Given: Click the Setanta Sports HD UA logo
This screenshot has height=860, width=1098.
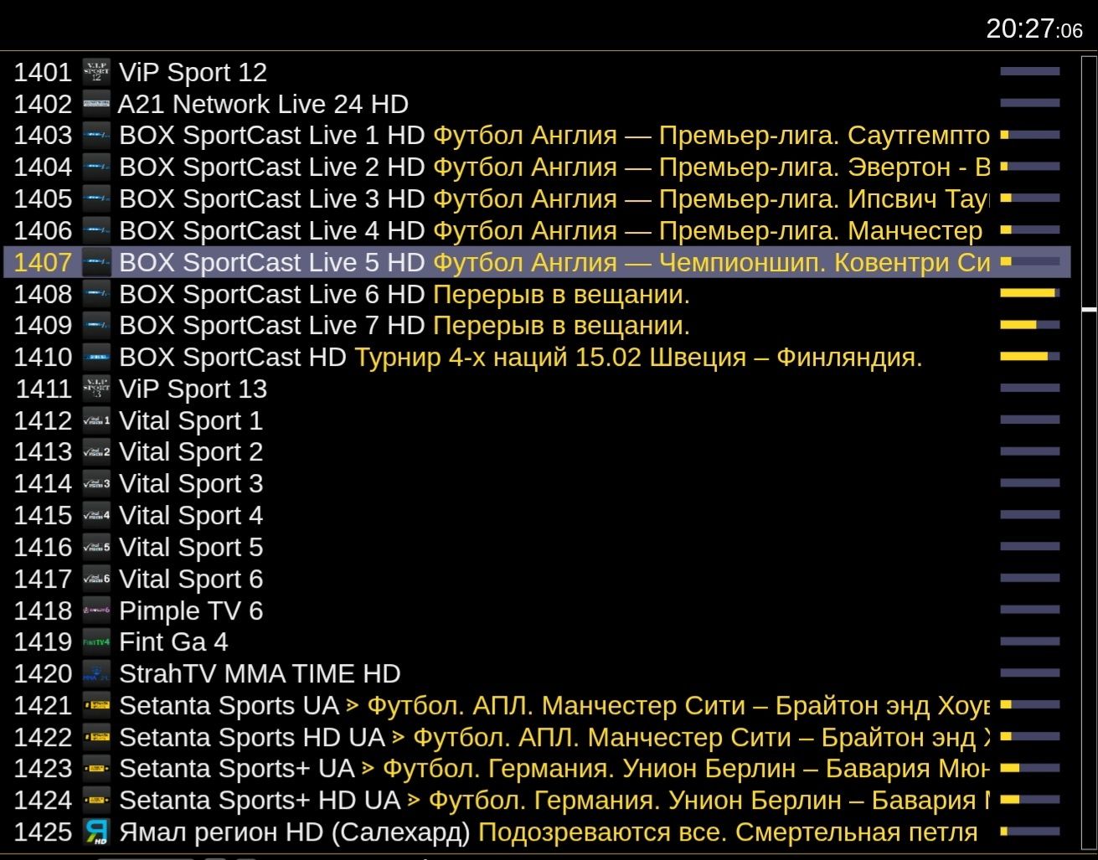Looking at the screenshot, I should [x=96, y=737].
